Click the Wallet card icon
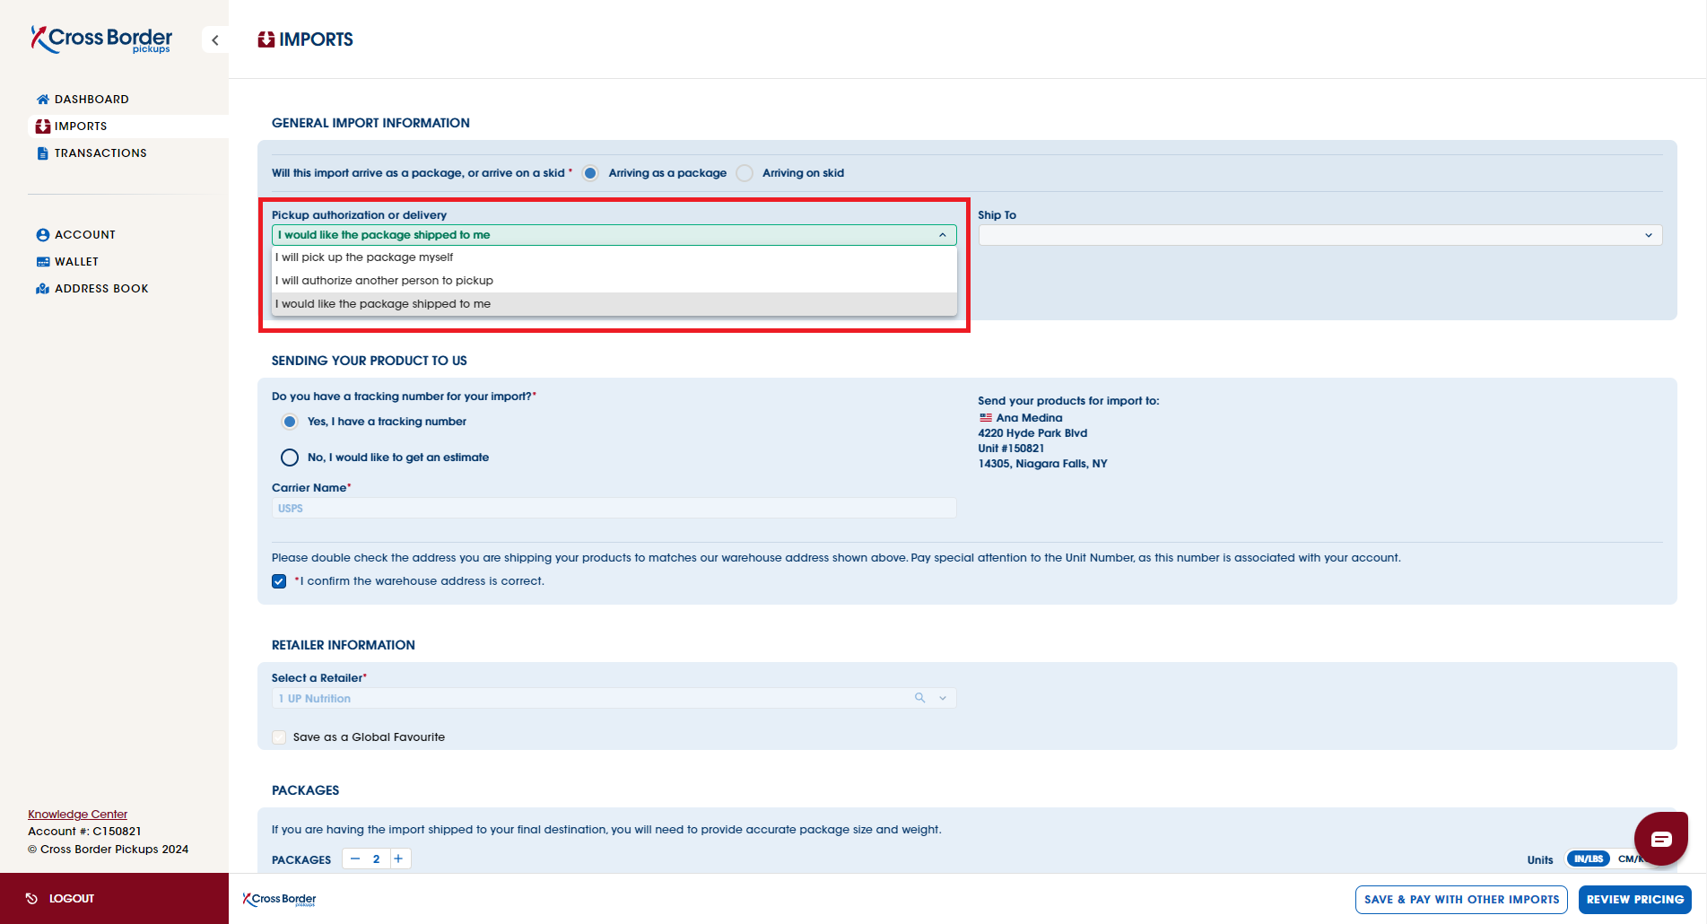The width and height of the screenshot is (1707, 924). [43, 262]
